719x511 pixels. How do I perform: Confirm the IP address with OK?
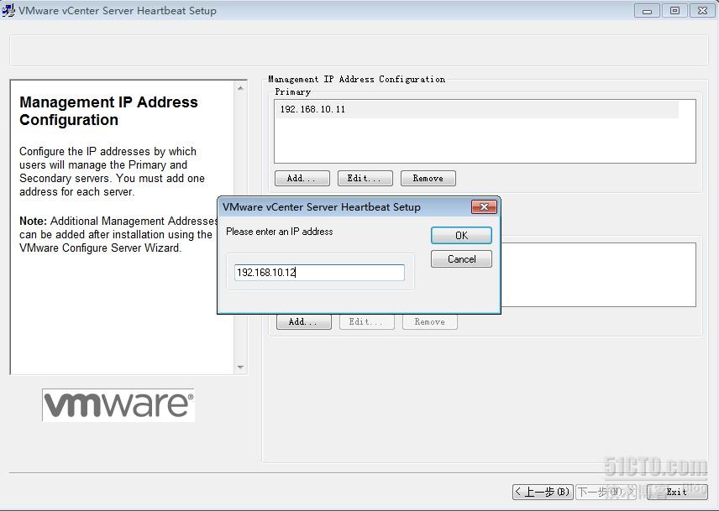[x=461, y=235]
